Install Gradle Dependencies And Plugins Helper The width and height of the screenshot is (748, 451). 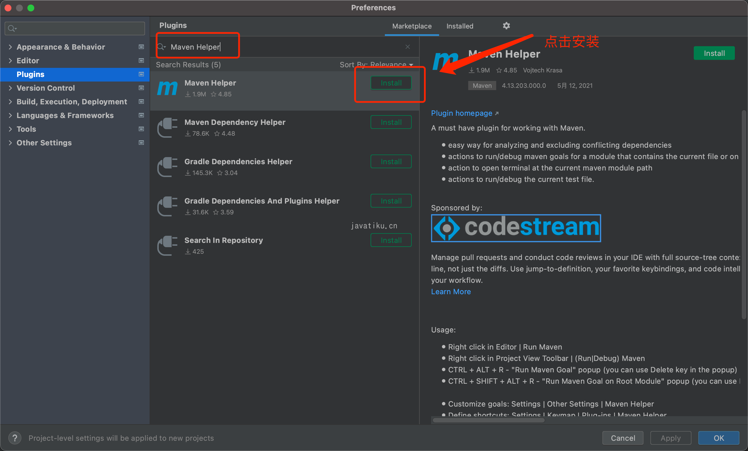click(391, 201)
